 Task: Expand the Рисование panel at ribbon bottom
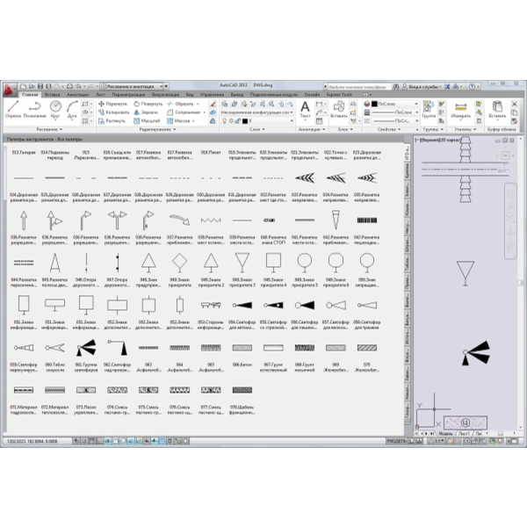coord(49,129)
